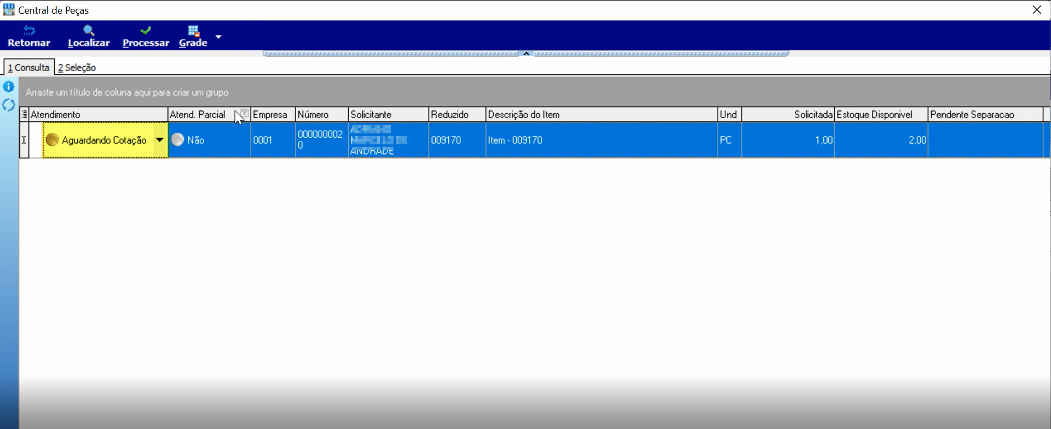Switch to the 2 Seleção tab
1051x429 pixels.
pos(77,67)
